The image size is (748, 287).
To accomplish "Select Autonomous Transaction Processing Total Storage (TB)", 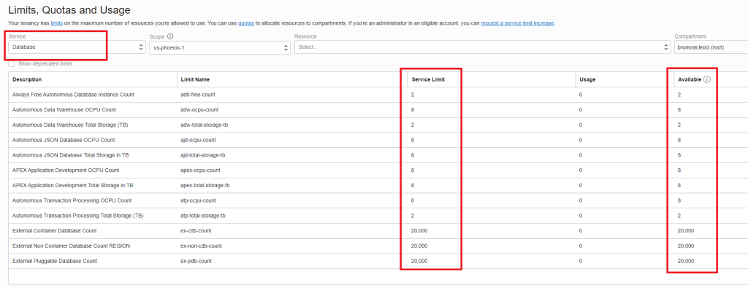I will (77, 216).
